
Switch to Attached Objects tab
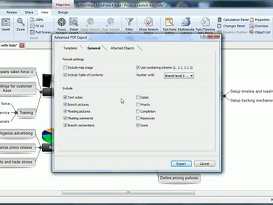point(122,48)
